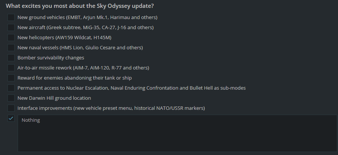The height and width of the screenshot is (155, 338).
Task: Enable the New naval vessels checkbox
Action: coord(11,47)
